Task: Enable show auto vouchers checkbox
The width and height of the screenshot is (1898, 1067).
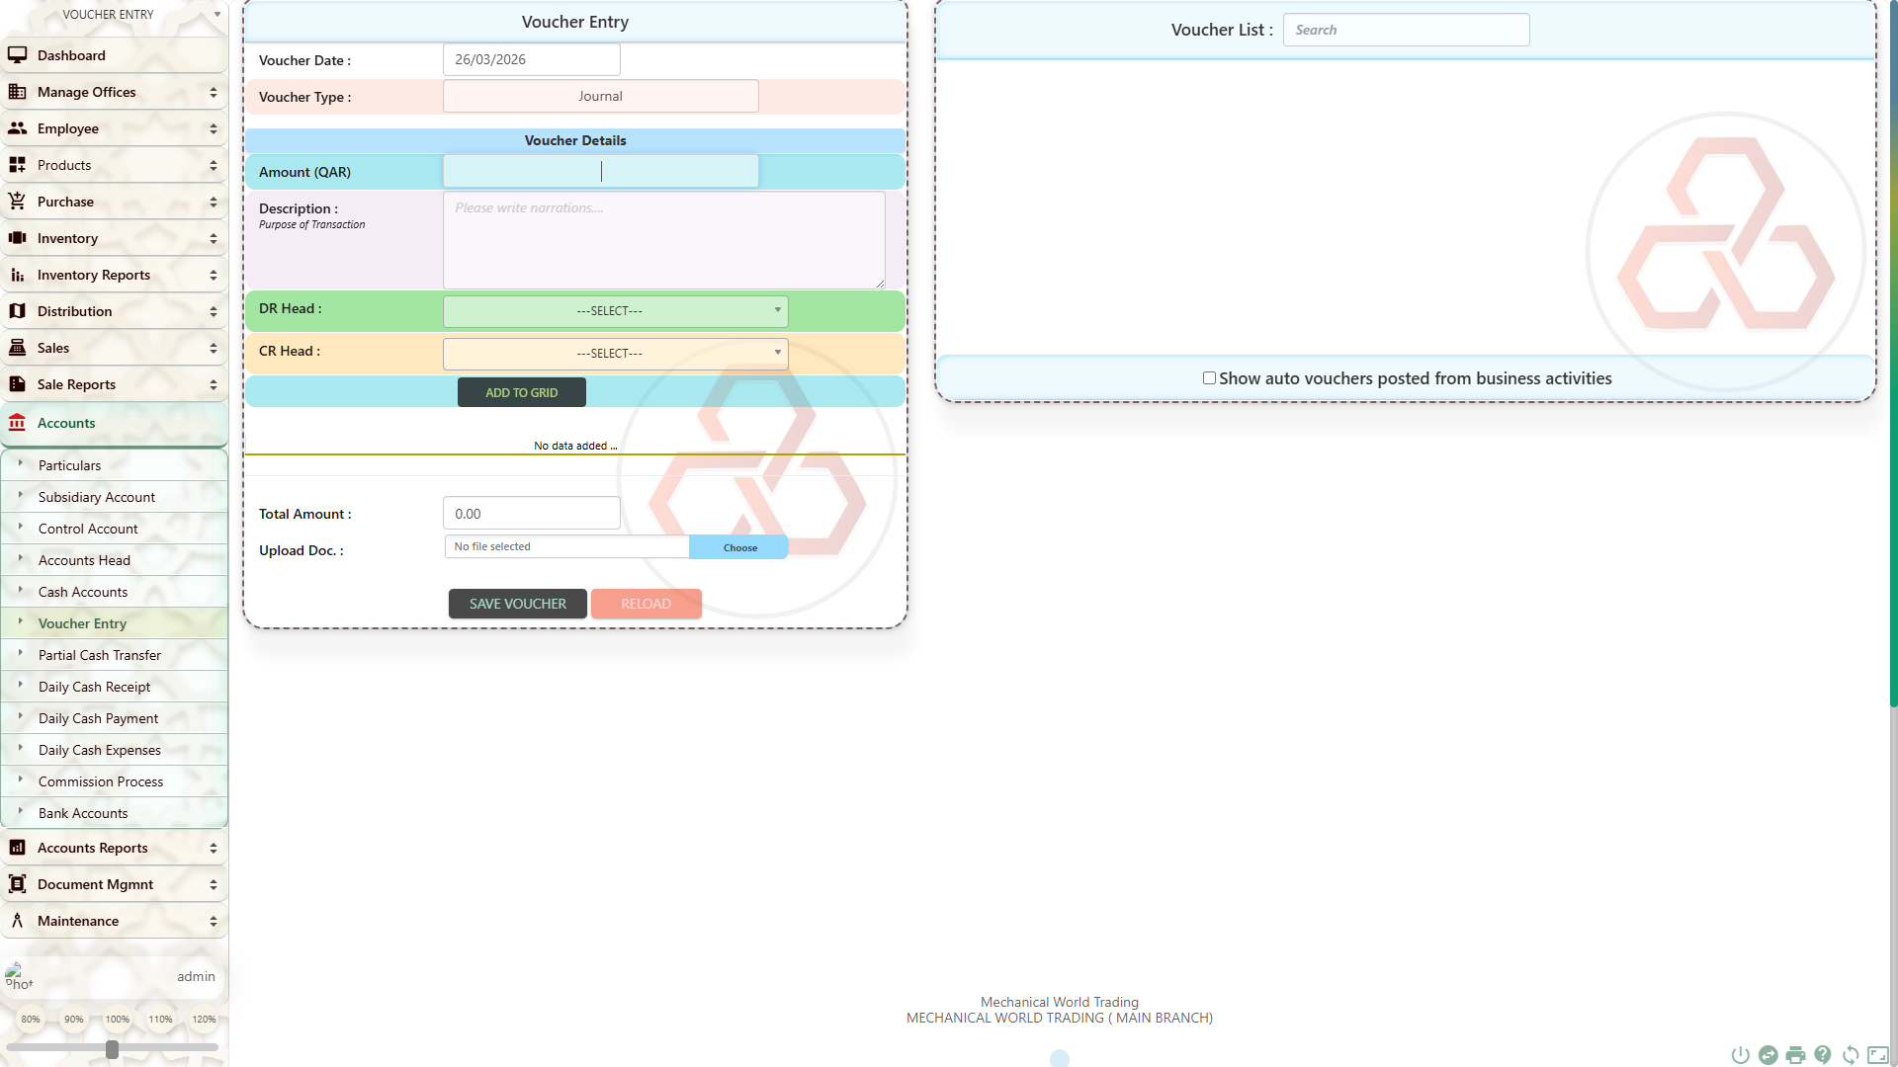Action: tap(1209, 378)
